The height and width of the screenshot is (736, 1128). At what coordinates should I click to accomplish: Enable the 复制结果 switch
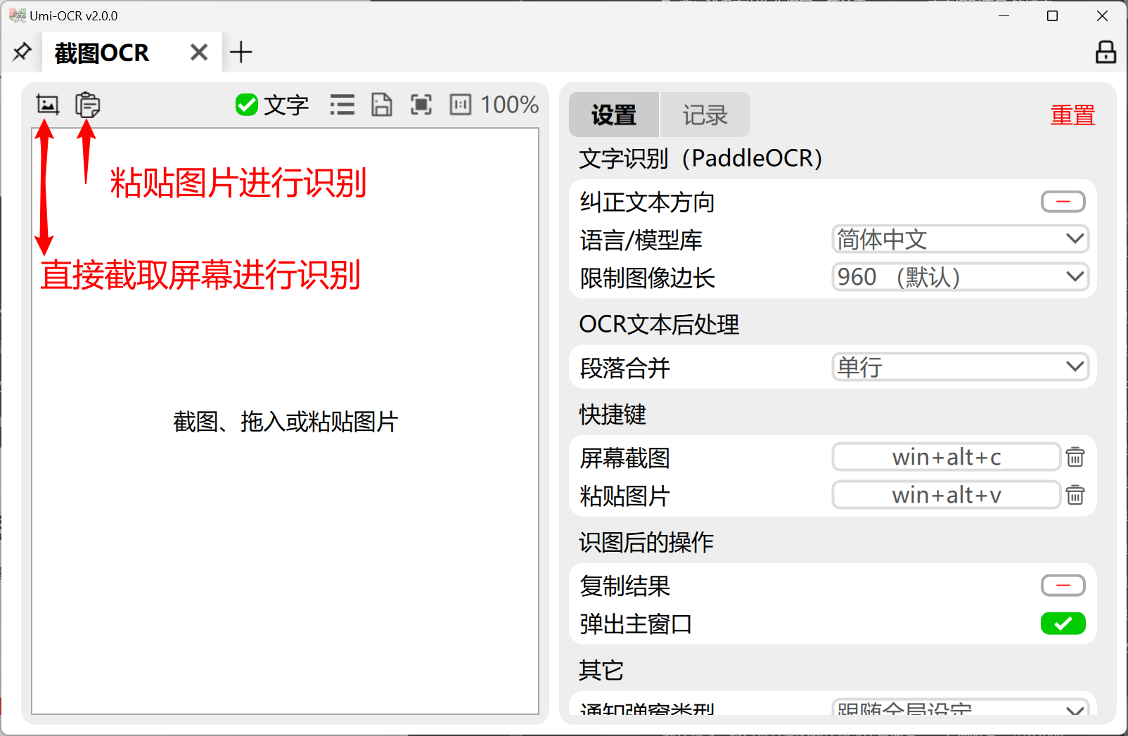coord(1063,586)
